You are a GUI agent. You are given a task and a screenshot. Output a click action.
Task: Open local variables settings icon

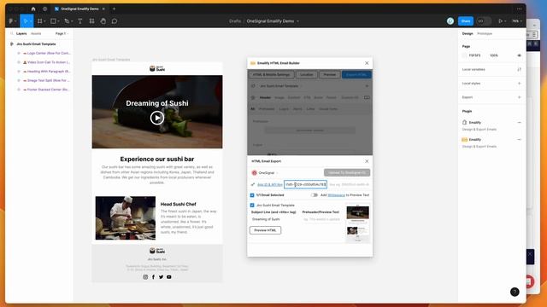click(519, 70)
